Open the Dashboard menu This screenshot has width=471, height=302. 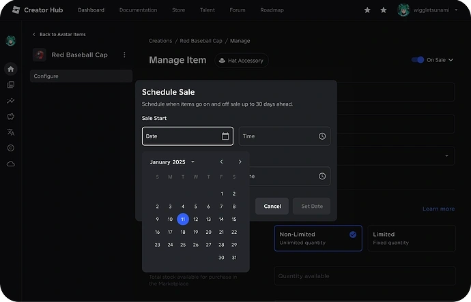[x=91, y=10]
